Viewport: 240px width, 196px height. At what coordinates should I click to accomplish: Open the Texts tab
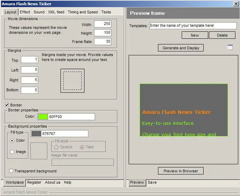pyautogui.click(x=106, y=12)
